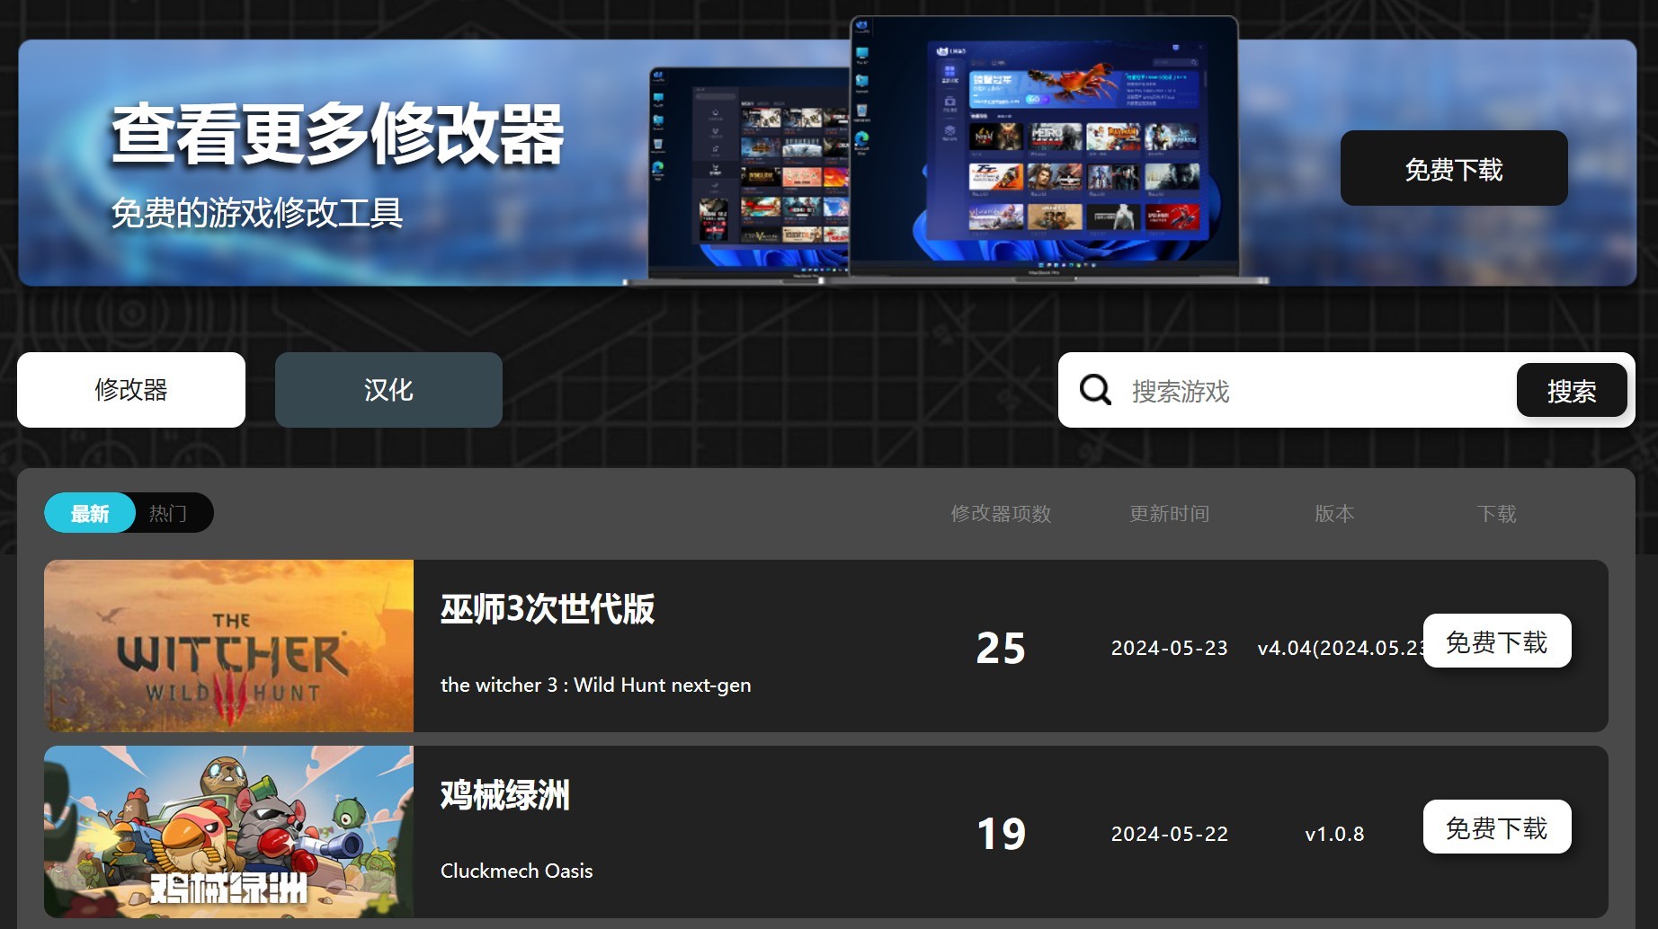This screenshot has height=929, width=1658.
Task: Click the date 2024-05-22
Action: 1170,834
